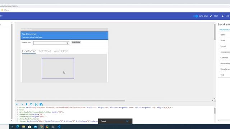Click the left panel vertical scrollbar

pyautogui.click(x=12, y=72)
